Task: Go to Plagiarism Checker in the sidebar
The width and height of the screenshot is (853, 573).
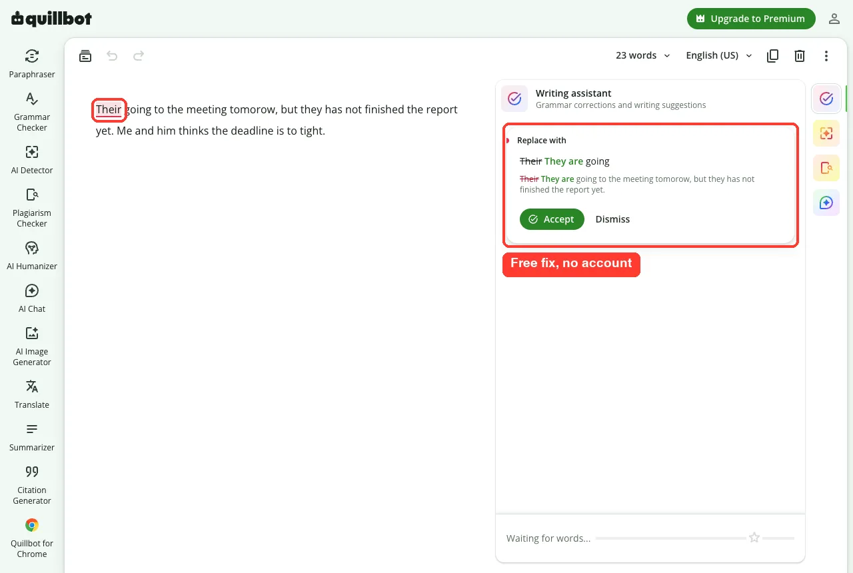Action: (x=32, y=208)
